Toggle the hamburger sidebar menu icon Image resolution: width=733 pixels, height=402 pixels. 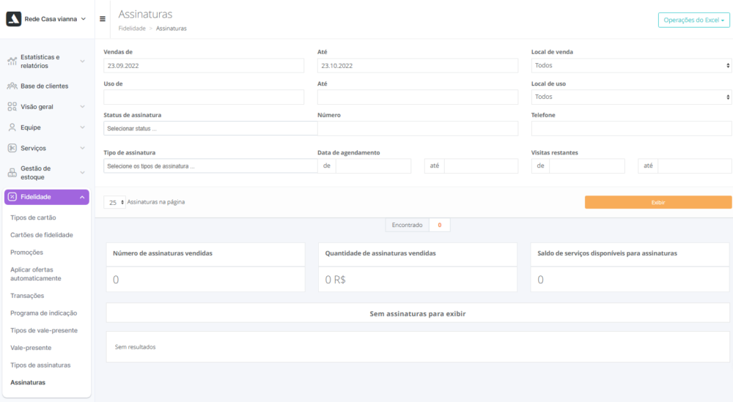pyautogui.click(x=103, y=19)
